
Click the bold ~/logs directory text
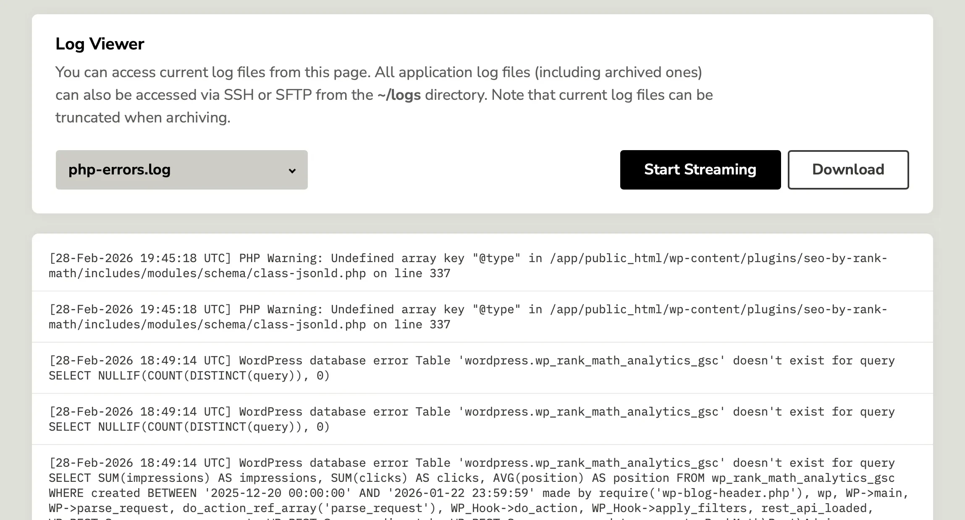(x=399, y=95)
